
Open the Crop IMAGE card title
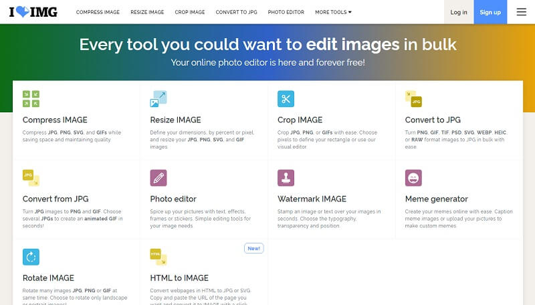(x=300, y=120)
